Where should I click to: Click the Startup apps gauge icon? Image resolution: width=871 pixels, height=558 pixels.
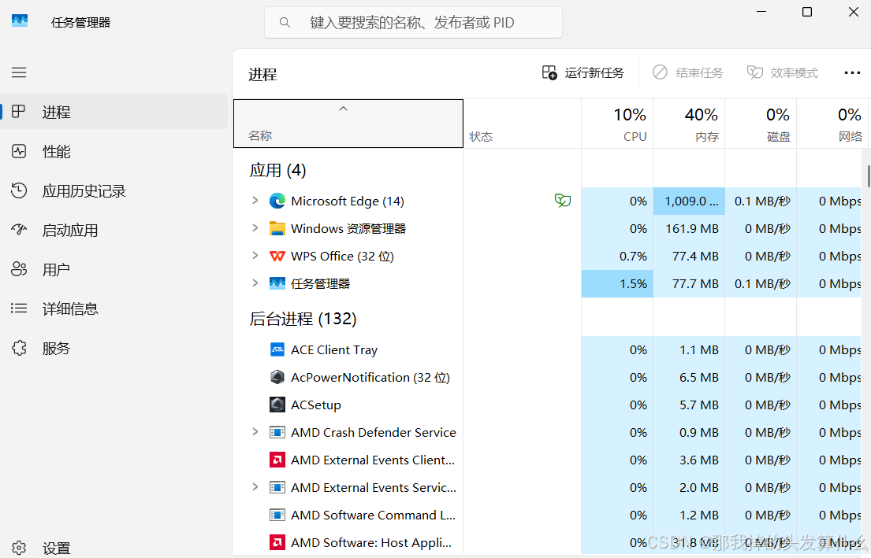click(x=19, y=230)
